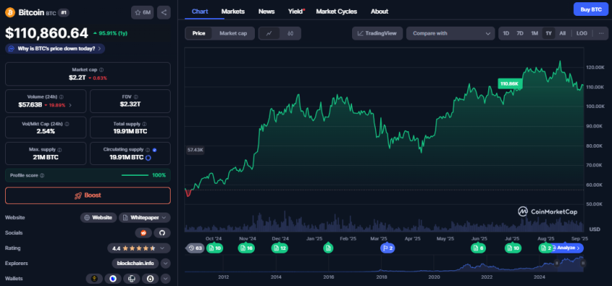The width and height of the screenshot is (612, 286).
Task: Open the News tab
Action: click(266, 12)
